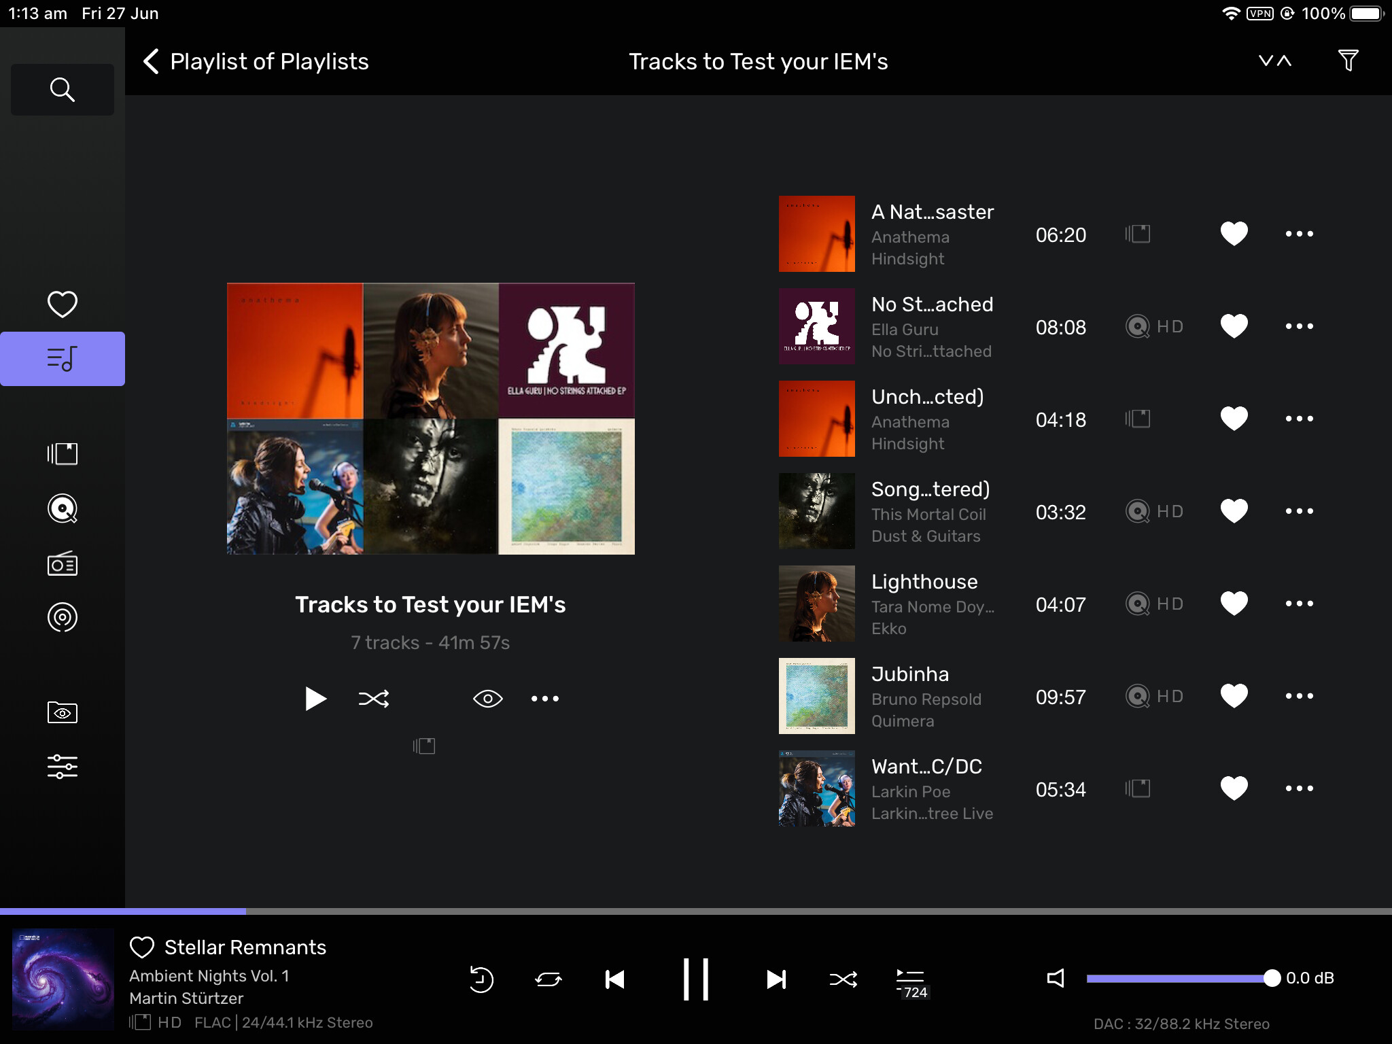
Task: Toggle favorite on Lighthouse track
Action: click(1234, 604)
